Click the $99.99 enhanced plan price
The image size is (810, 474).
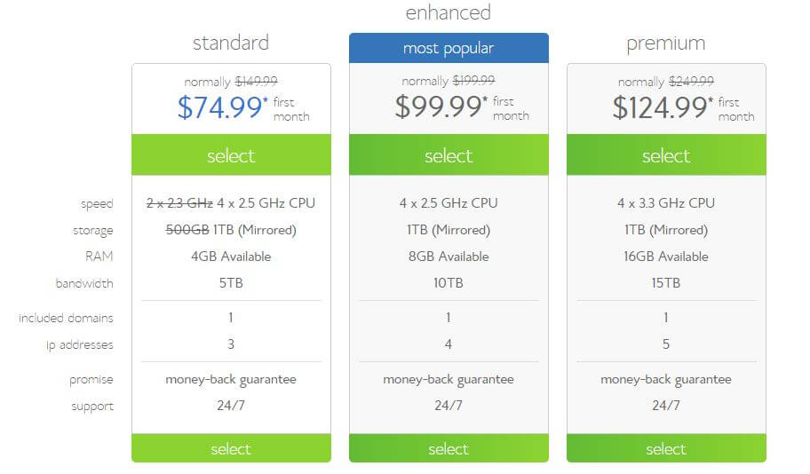[x=438, y=107]
